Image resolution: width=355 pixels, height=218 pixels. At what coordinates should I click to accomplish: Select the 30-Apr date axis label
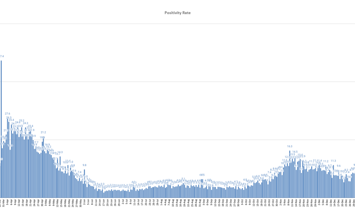tap(42, 202)
